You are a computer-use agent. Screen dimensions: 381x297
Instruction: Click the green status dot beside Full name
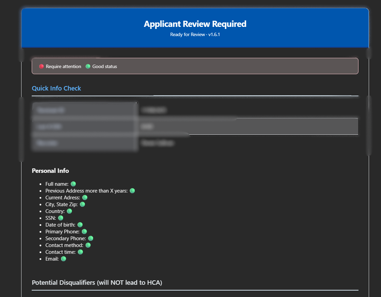[x=73, y=184]
